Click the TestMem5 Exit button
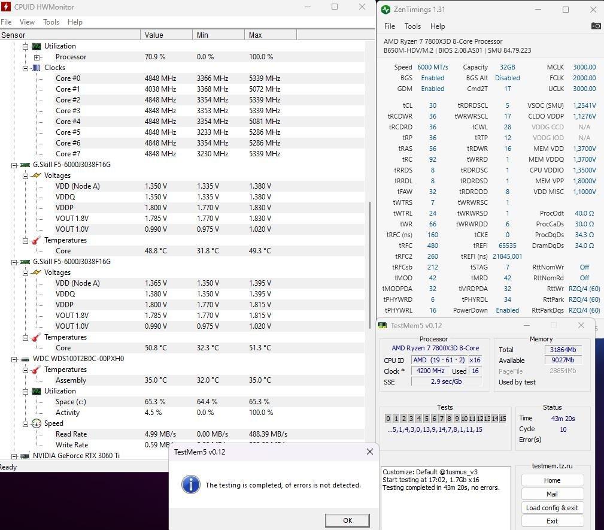 click(x=553, y=521)
